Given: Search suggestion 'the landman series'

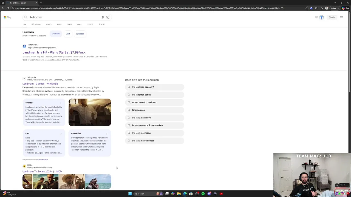Looking at the screenshot, I should (155, 95).
